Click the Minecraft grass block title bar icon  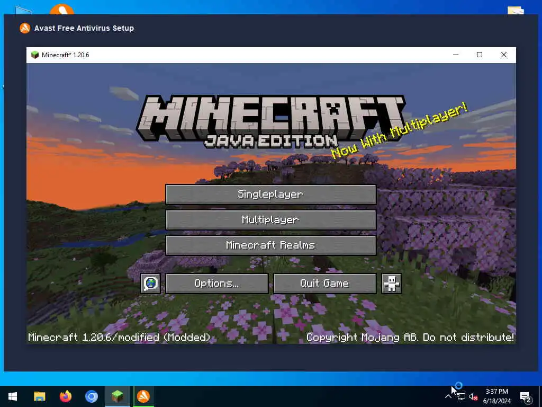click(x=35, y=55)
